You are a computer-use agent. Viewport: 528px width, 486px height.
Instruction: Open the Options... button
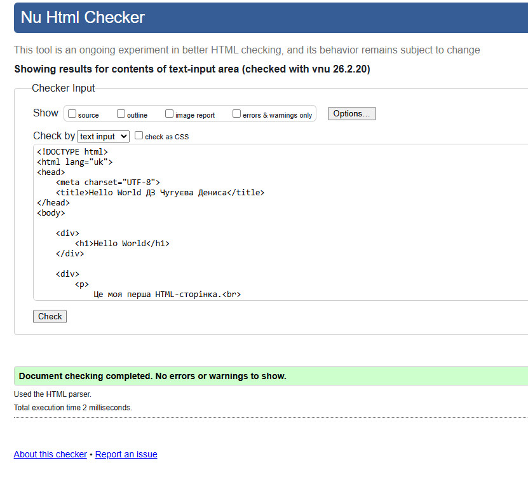pyautogui.click(x=351, y=113)
